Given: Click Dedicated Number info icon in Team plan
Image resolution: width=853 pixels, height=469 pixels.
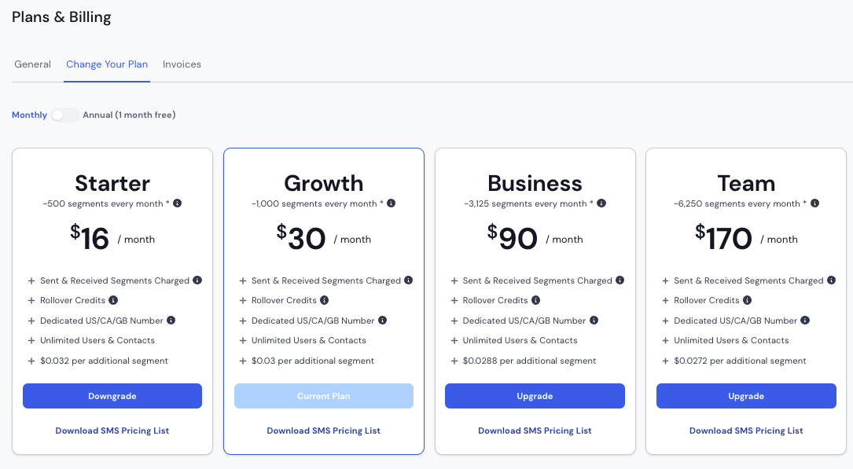Looking at the screenshot, I should (805, 320).
